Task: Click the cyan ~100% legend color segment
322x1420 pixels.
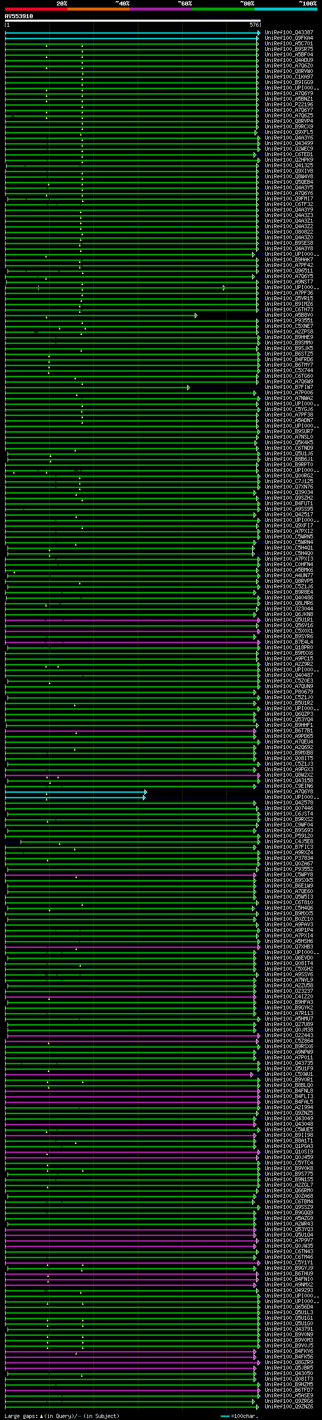Action: pyautogui.click(x=286, y=9)
